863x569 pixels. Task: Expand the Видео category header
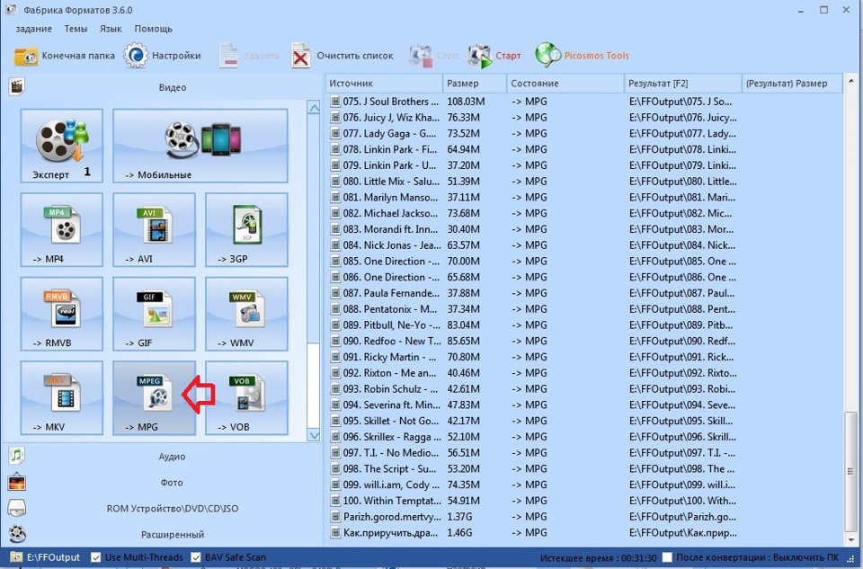tap(173, 87)
